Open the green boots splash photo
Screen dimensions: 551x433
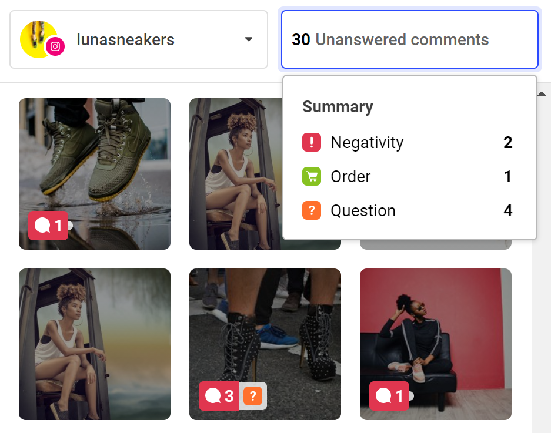pos(95,174)
